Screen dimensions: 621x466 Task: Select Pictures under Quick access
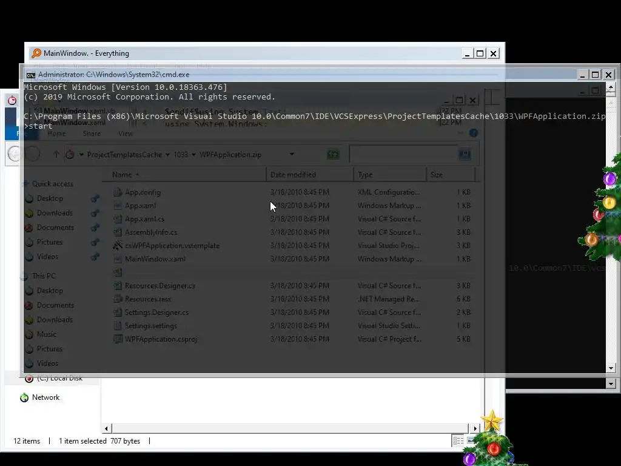coord(50,242)
